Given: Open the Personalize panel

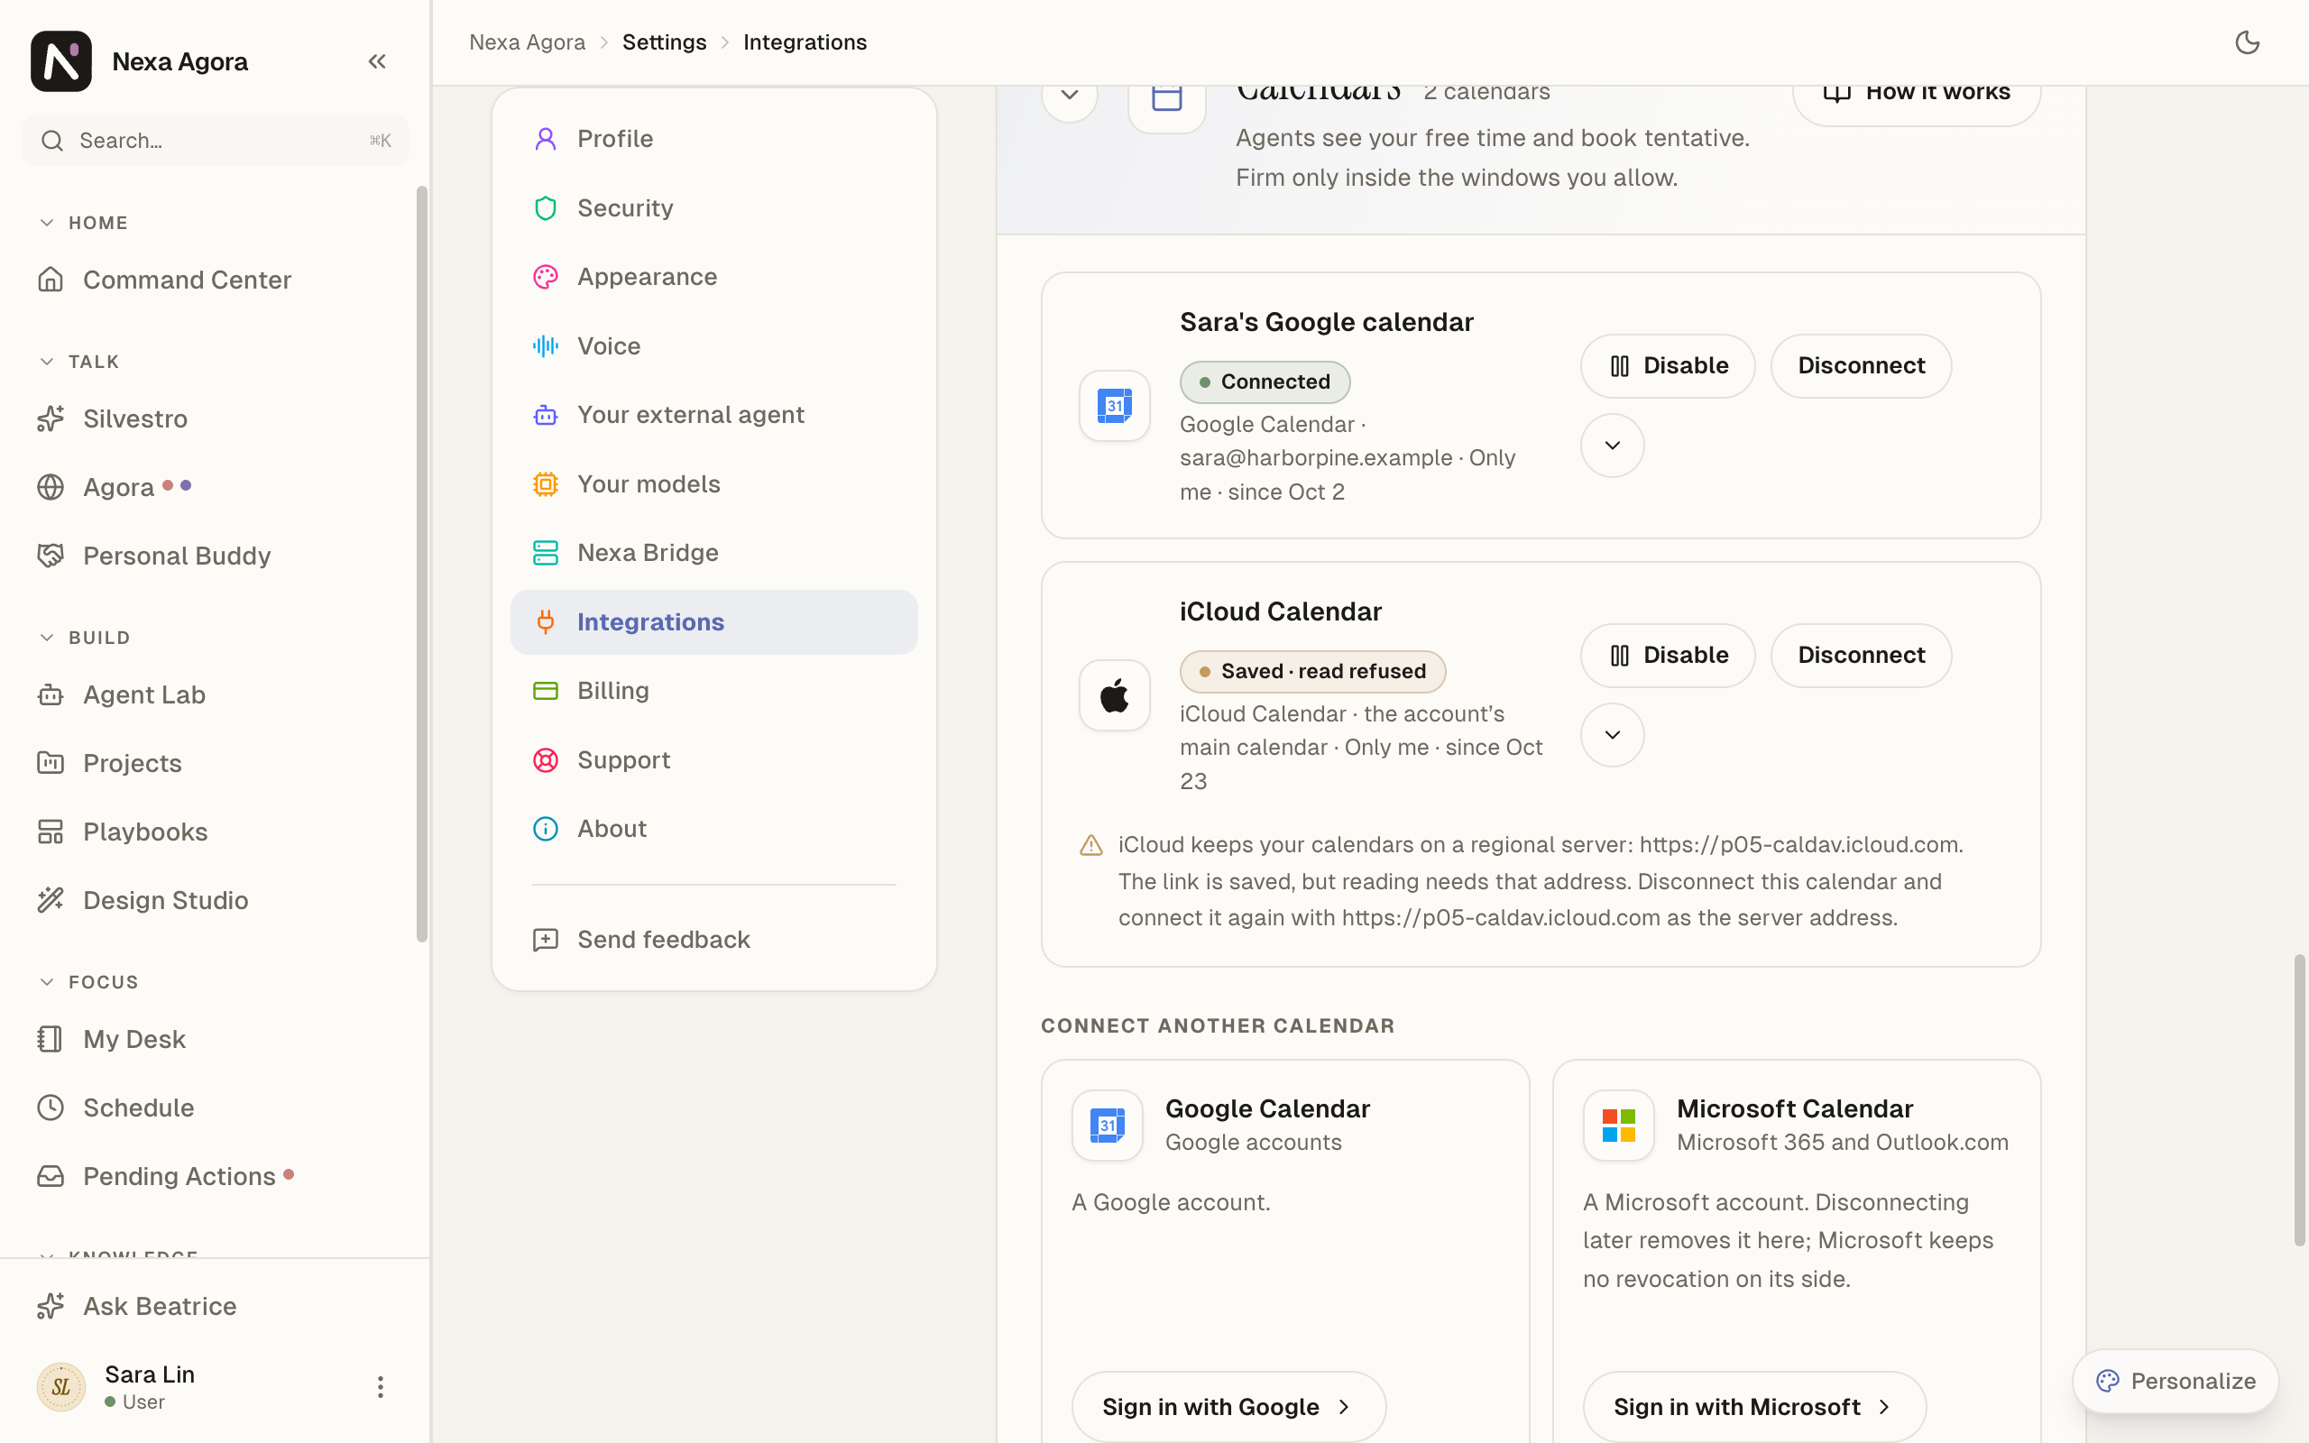Looking at the screenshot, I should pyautogui.click(x=2176, y=1381).
